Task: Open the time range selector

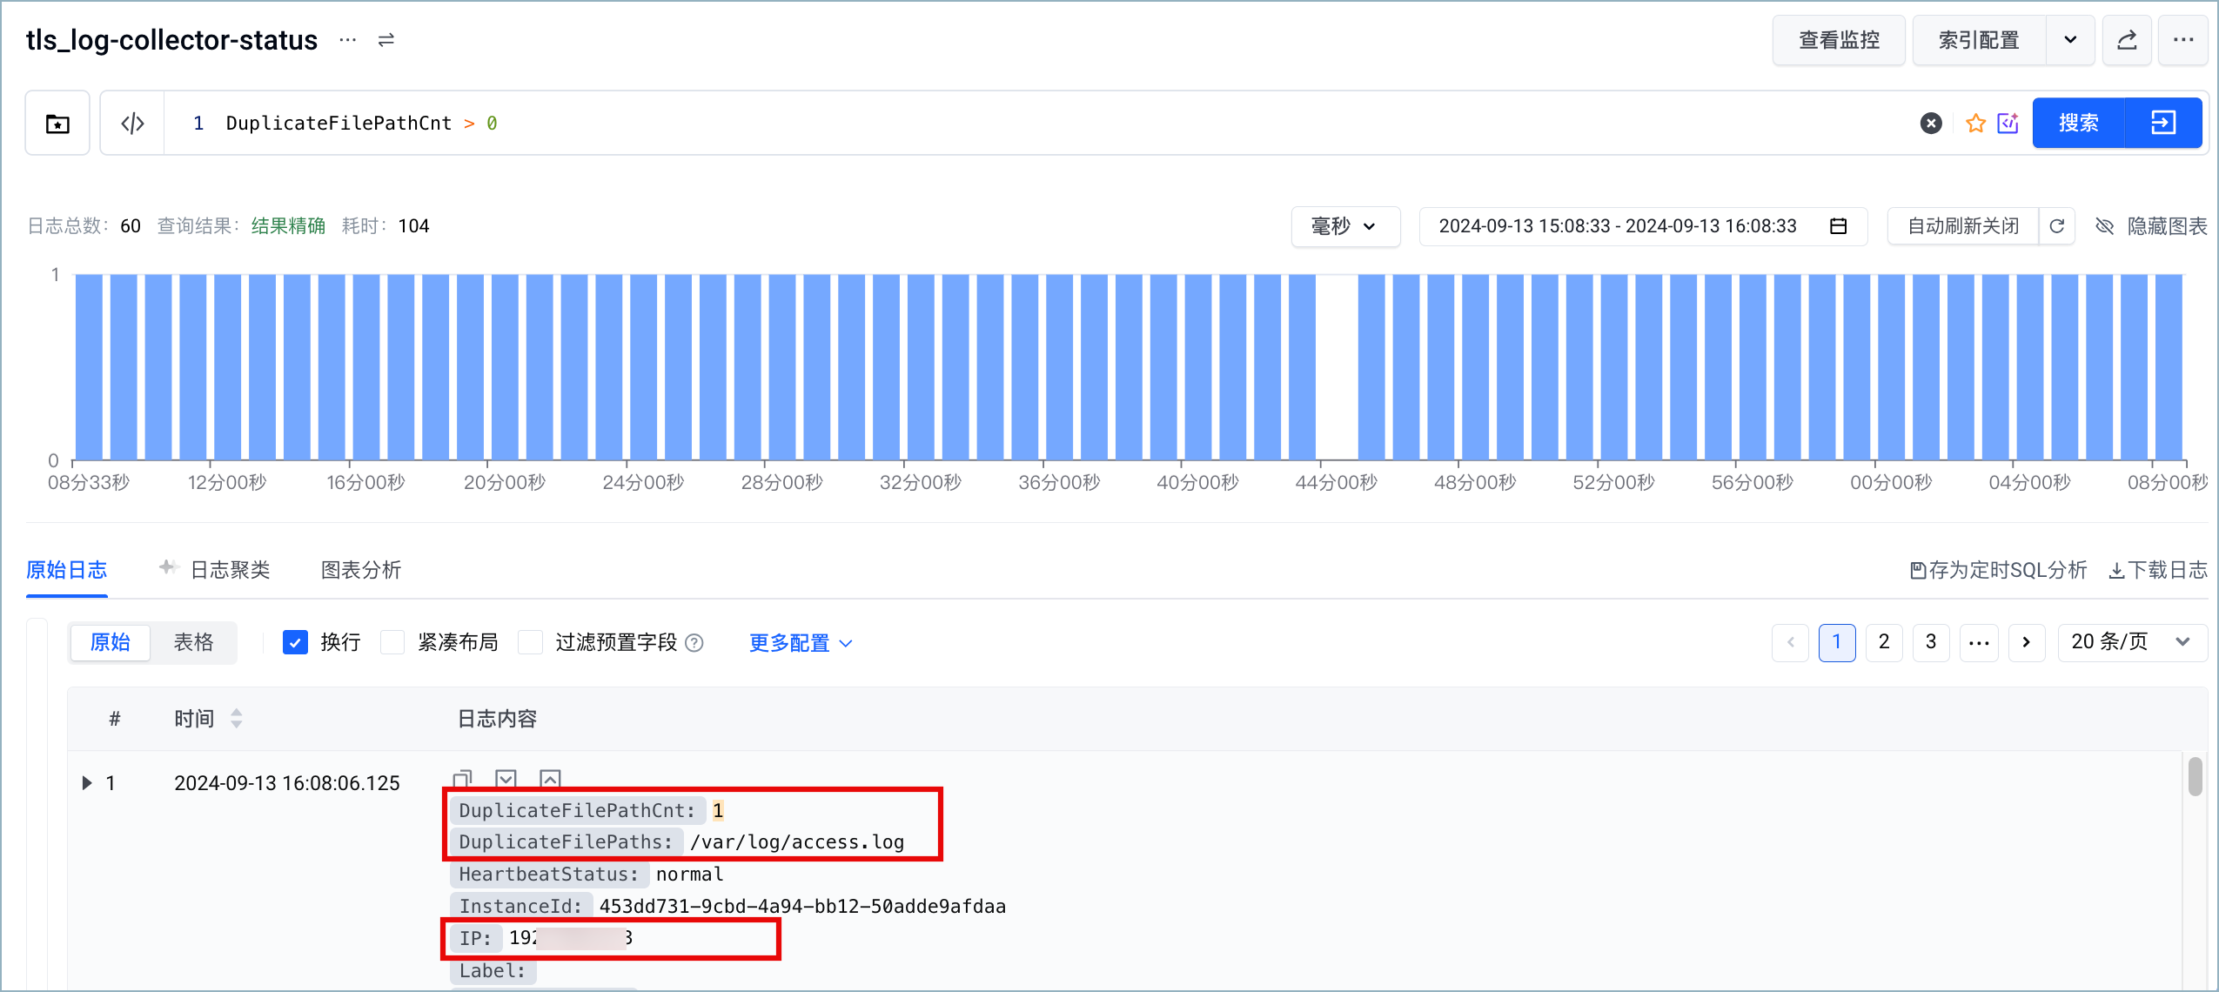Action: click(x=1643, y=226)
